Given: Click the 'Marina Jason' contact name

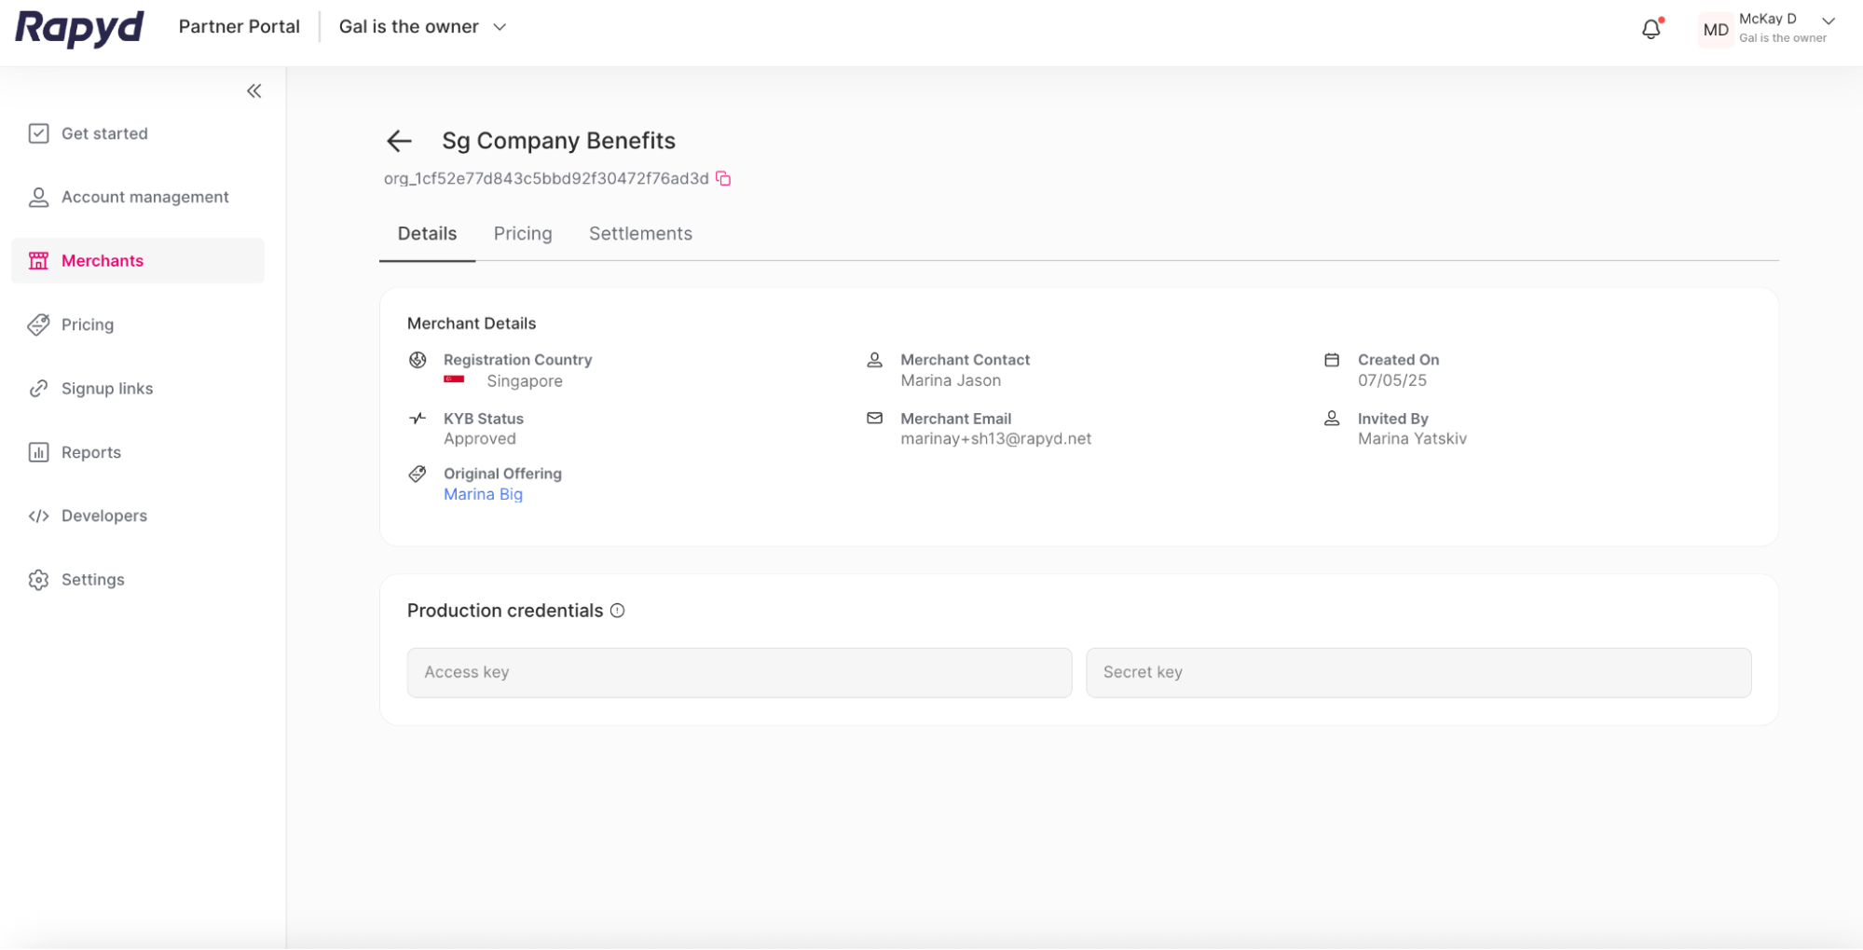Looking at the screenshot, I should (x=951, y=380).
